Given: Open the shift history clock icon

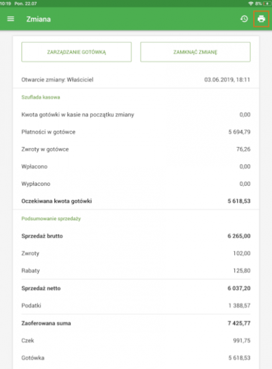Looking at the screenshot, I should point(244,19).
